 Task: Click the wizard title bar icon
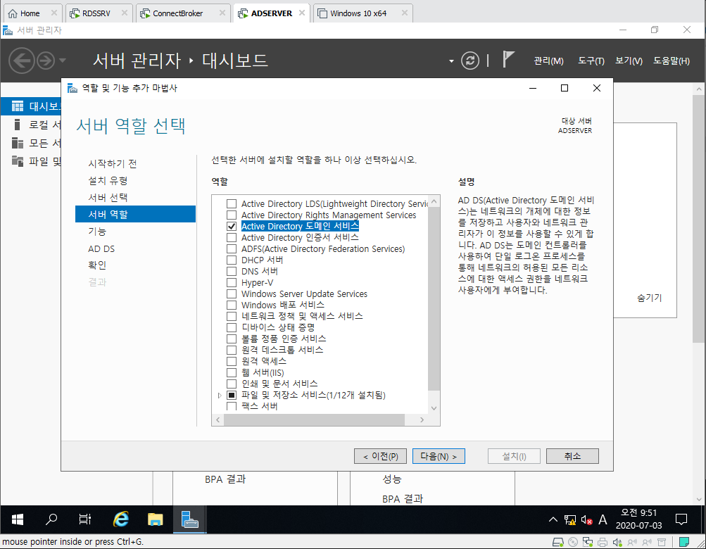click(73, 88)
